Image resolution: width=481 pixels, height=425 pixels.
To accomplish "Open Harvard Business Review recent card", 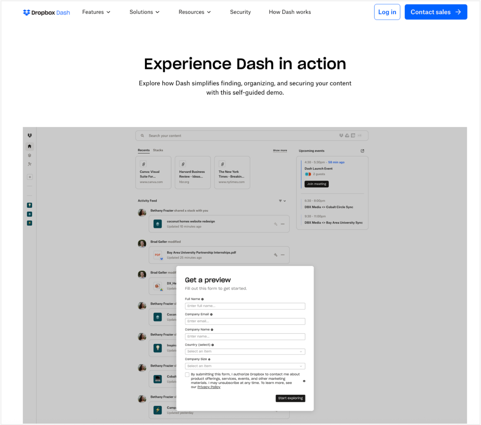I will 193,173.
